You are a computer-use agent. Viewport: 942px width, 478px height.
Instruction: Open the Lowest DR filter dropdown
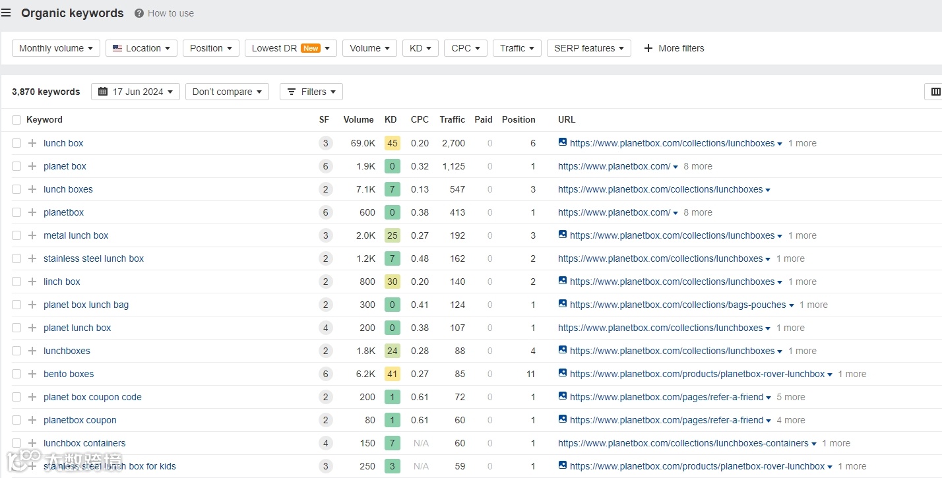[x=291, y=48]
